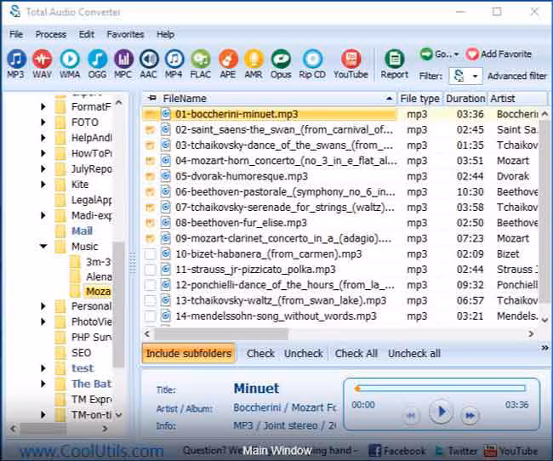Click the file list horizontal scrollbar

click(221, 333)
